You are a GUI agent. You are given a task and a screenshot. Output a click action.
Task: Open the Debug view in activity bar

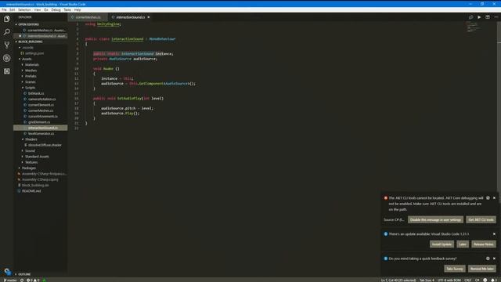point(7,58)
